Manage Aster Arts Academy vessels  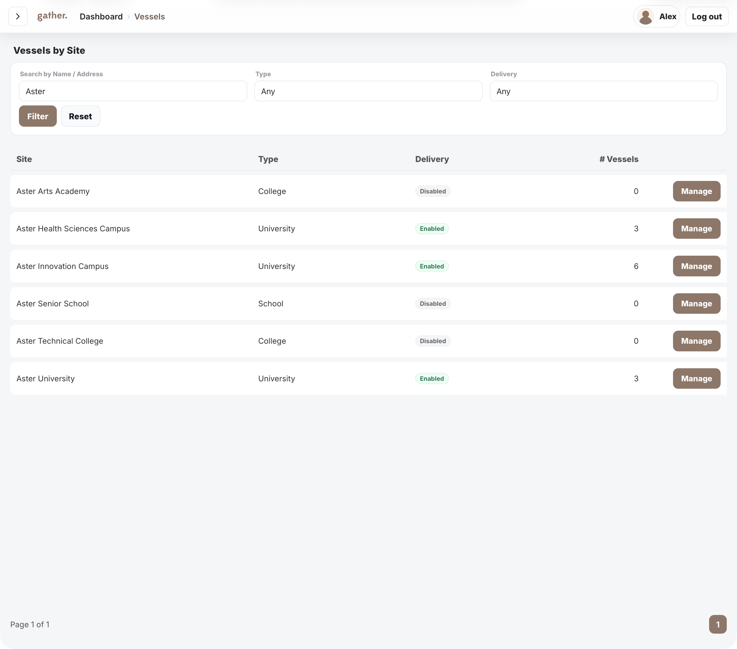tap(697, 191)
